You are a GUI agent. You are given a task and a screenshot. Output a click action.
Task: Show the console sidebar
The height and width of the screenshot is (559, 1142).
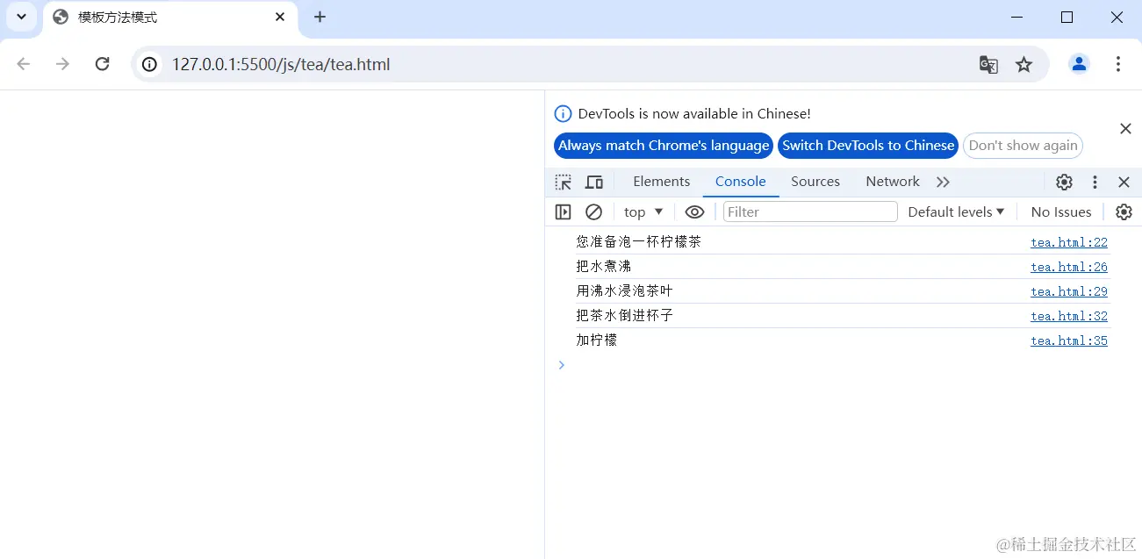563,211
